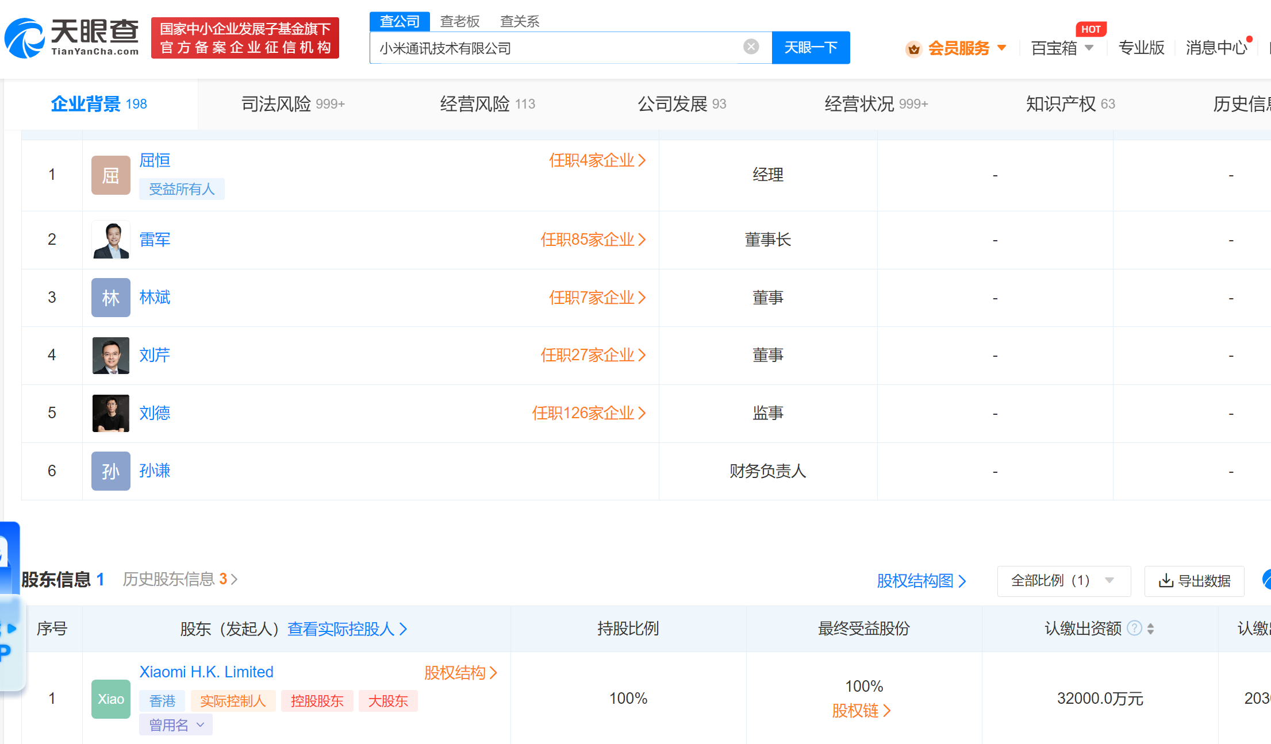
Task: Open 雷军 profile link
Action: click(155, 240)
